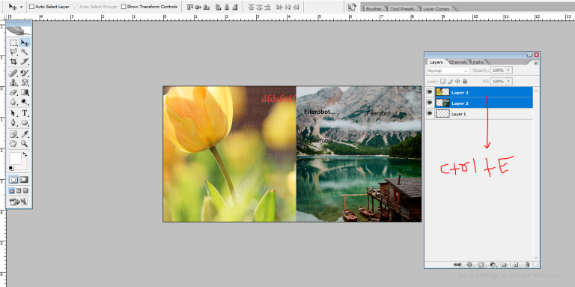Select the Path Selection tool
Screen dimensions: 575x287
13,113
